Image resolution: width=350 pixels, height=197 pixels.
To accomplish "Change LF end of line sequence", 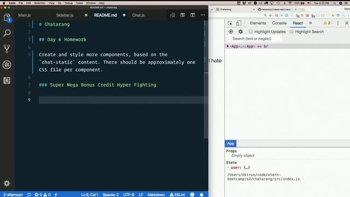I will (x=141, y=195).
